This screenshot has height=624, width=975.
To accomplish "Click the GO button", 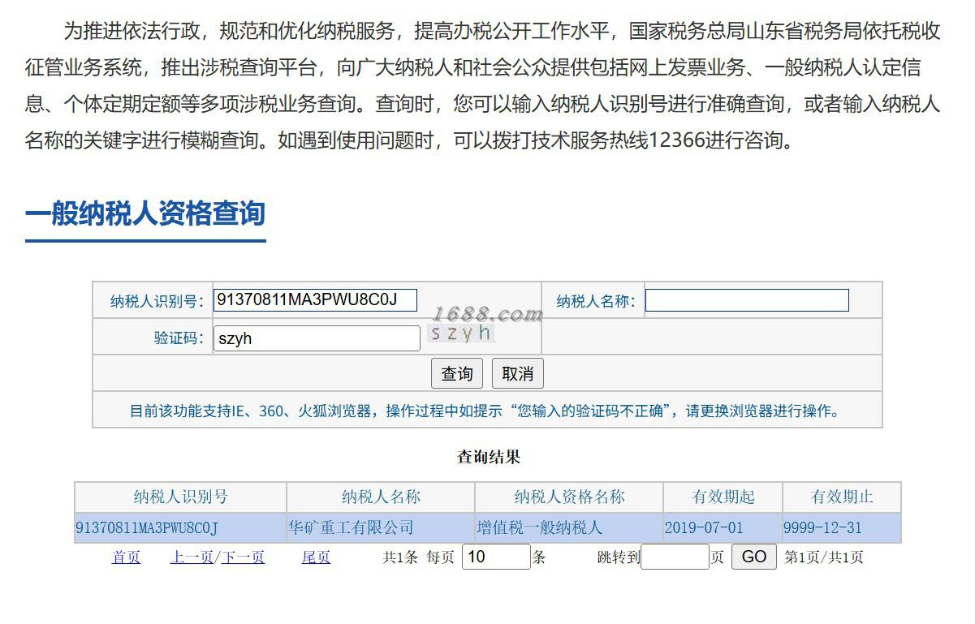I will tap(754, 557).
